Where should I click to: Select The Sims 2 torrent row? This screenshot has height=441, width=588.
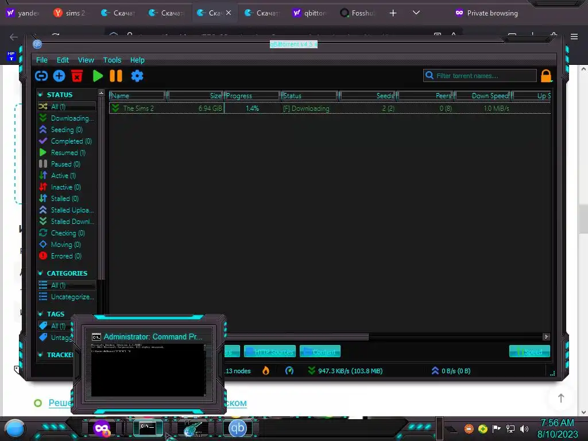click(330, 109)
